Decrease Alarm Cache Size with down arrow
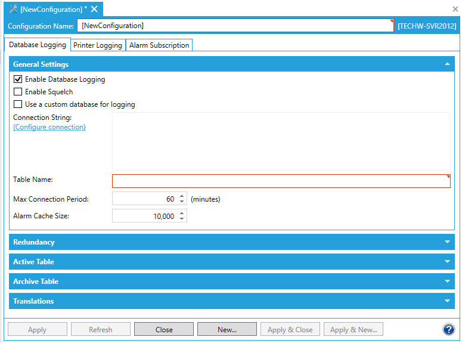The height and width of the screenshot is (343, 462). tap(182, 219)
